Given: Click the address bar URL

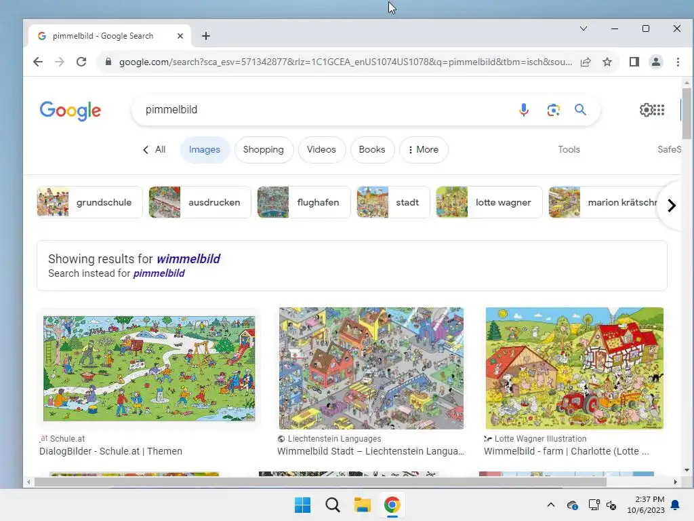Looking at the screenshot, I should [x=345, y=62].
